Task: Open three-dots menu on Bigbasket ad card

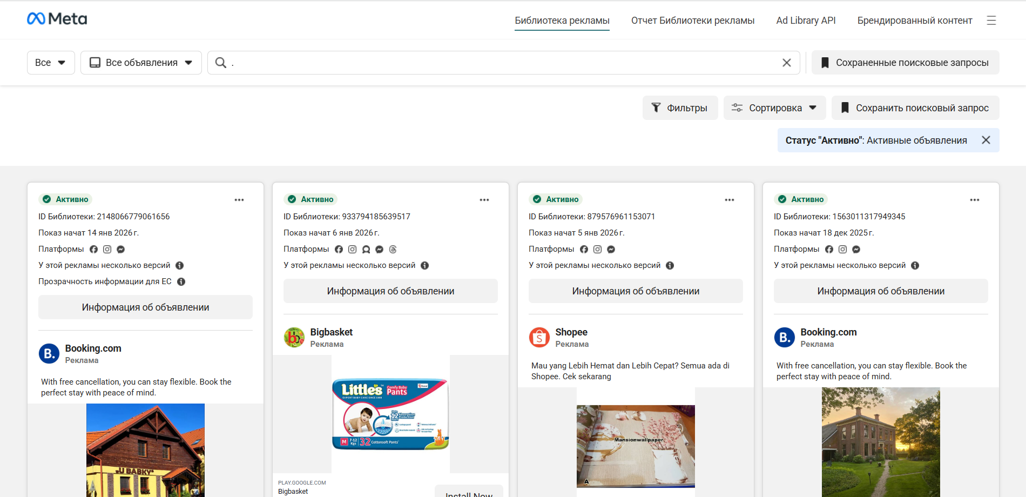Action: click(484, 200)
